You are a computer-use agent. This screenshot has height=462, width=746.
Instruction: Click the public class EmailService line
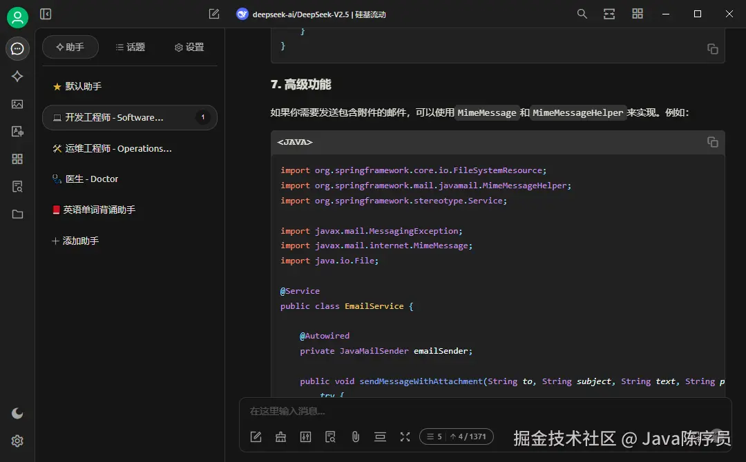[x=347, y=306]
